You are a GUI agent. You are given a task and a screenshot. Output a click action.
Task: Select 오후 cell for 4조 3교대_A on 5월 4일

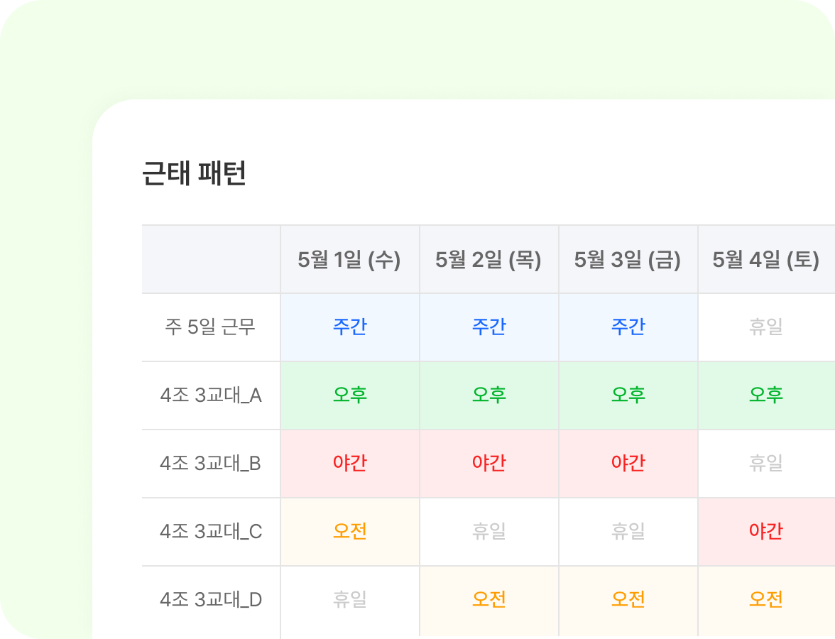point(765,395)
